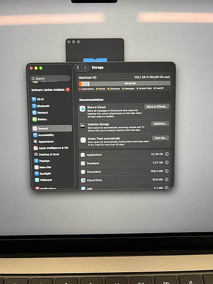This screenshot has height=284, width=213.
Task: Open Spotlight settings
Action: [x=43, y=174]
